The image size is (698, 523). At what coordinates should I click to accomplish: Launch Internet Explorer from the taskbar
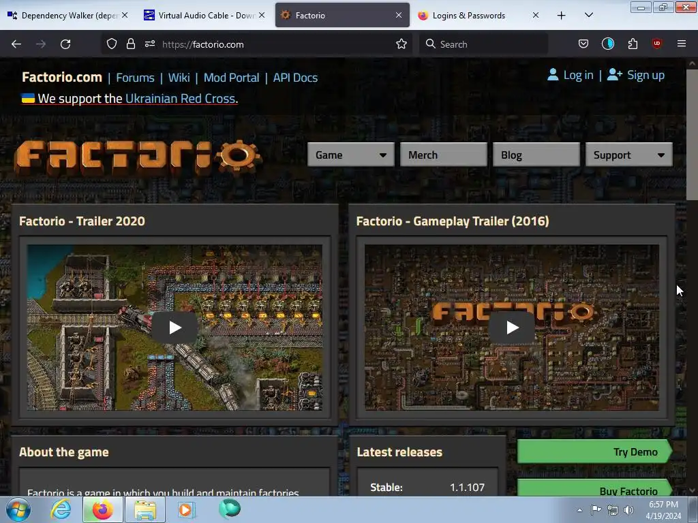(x=61, y=509)
